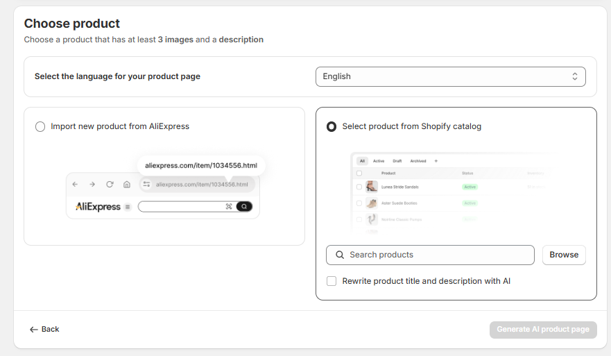611x356 pixels.
Task: Click the Active tab in catalog preview
Action: pyautogui.click(x=379, y=161)
